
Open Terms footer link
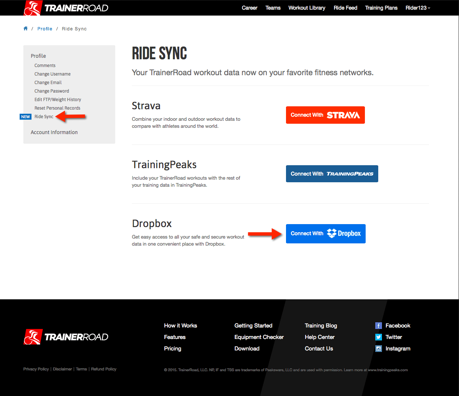[x=82, y=369]
